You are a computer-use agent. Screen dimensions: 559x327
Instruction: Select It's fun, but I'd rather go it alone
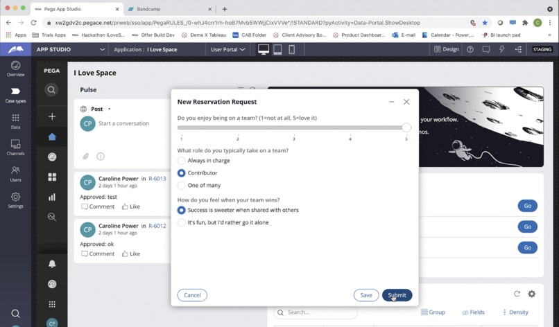point(182,222)
